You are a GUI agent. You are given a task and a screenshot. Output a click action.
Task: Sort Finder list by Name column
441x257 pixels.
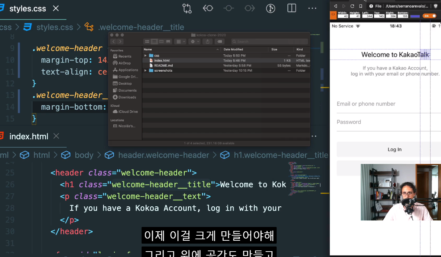[x=181, y=49]
